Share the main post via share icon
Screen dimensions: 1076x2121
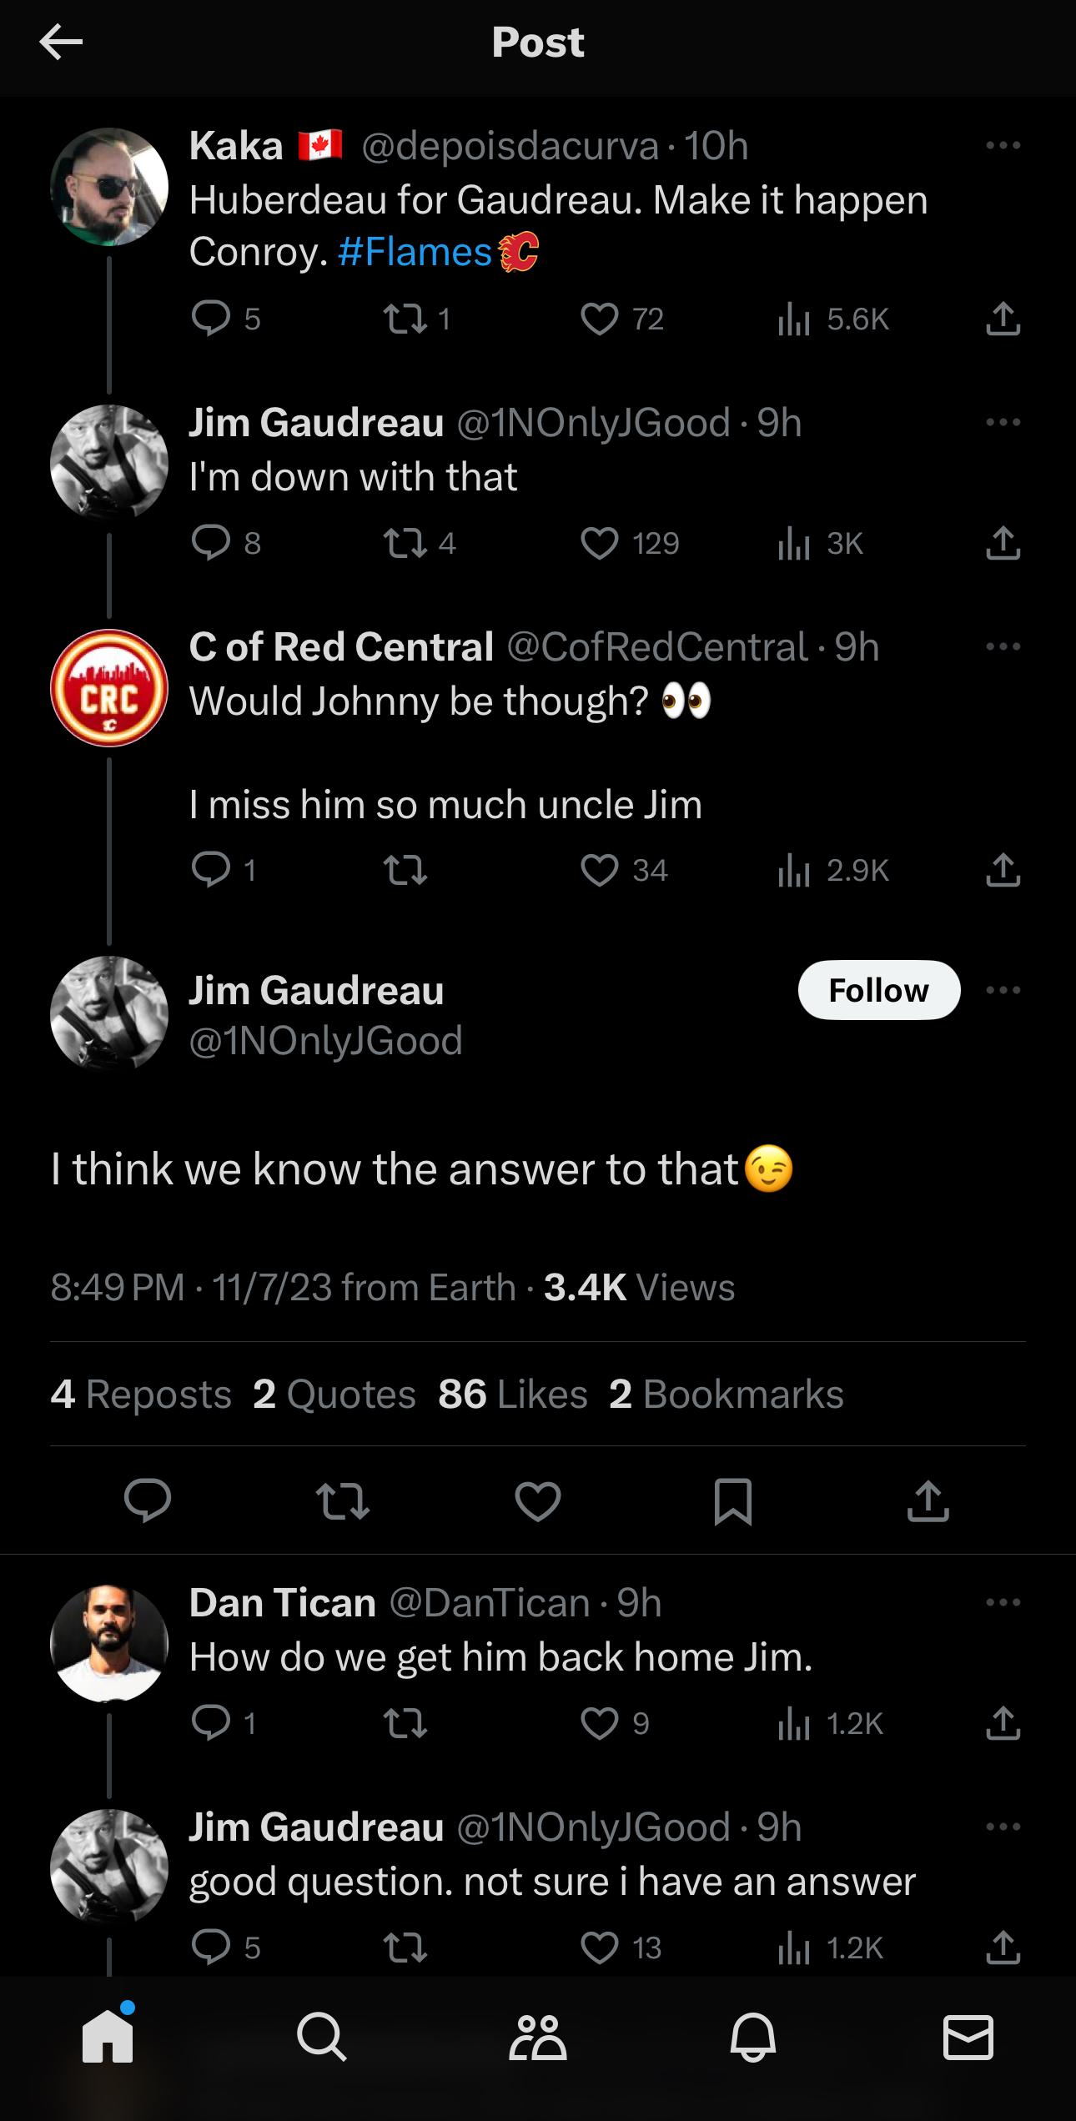point(928,1502)
